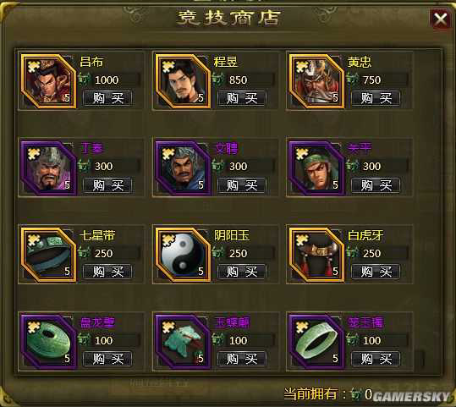Pick the jade butterfly pendant icon
The width and height of the screenshot is (456, 407).
183,342
